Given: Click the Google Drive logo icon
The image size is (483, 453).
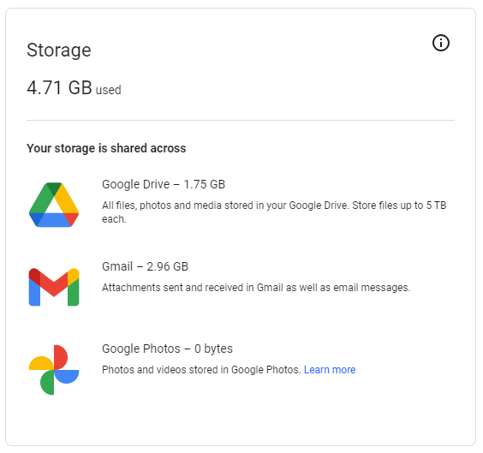Looking at the screenshot, I should 54,205.
